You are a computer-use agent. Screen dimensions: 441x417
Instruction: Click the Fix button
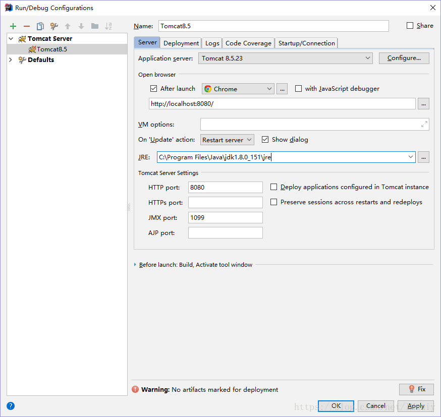(416, 389)
